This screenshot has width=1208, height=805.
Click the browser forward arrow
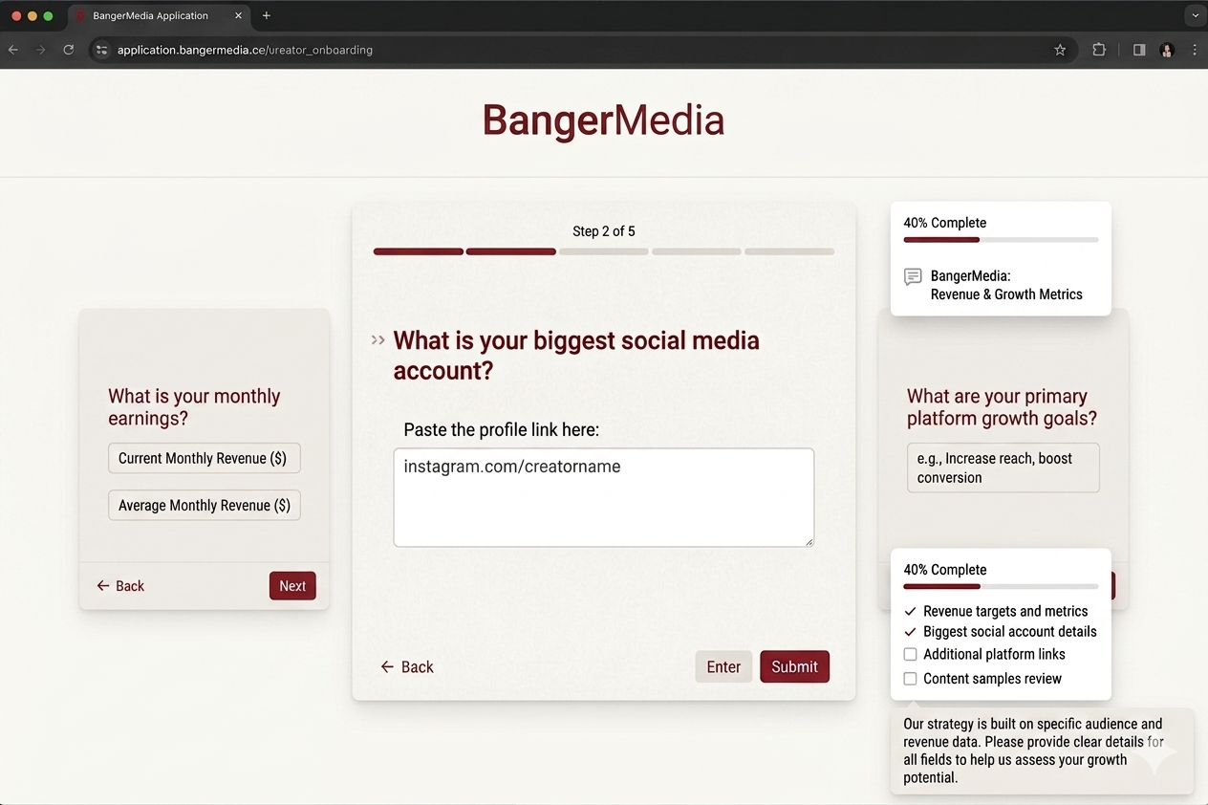pyautogui.click(x=40, y=50)
